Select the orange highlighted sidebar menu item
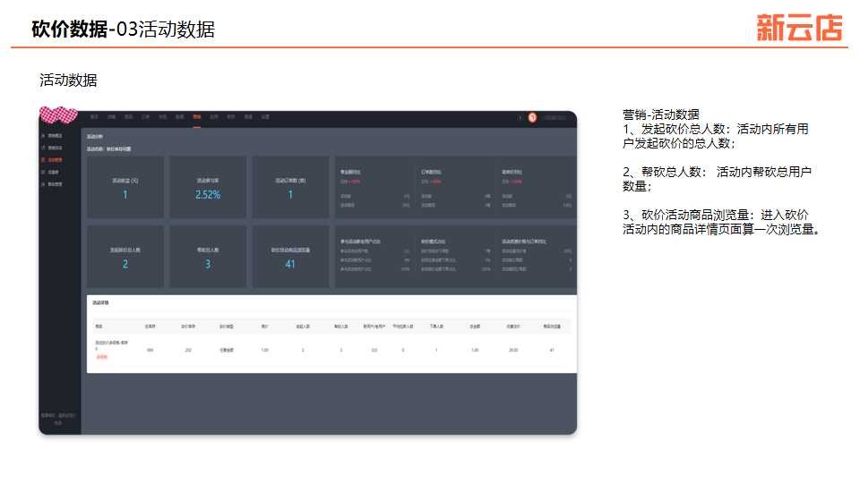The width and height of the screenshot is (860, 483). (55, 160)
